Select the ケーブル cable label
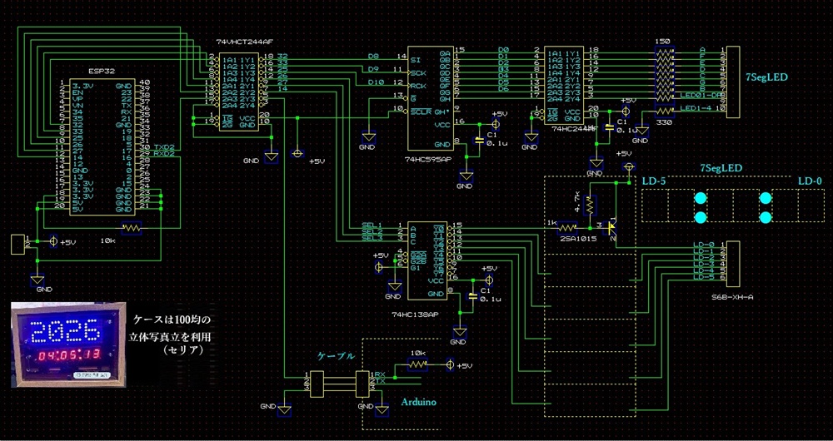 336,355
